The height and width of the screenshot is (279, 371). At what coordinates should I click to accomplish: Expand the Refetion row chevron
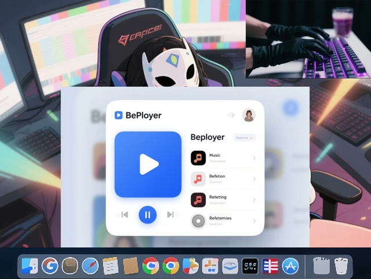[x=254, y=179]
